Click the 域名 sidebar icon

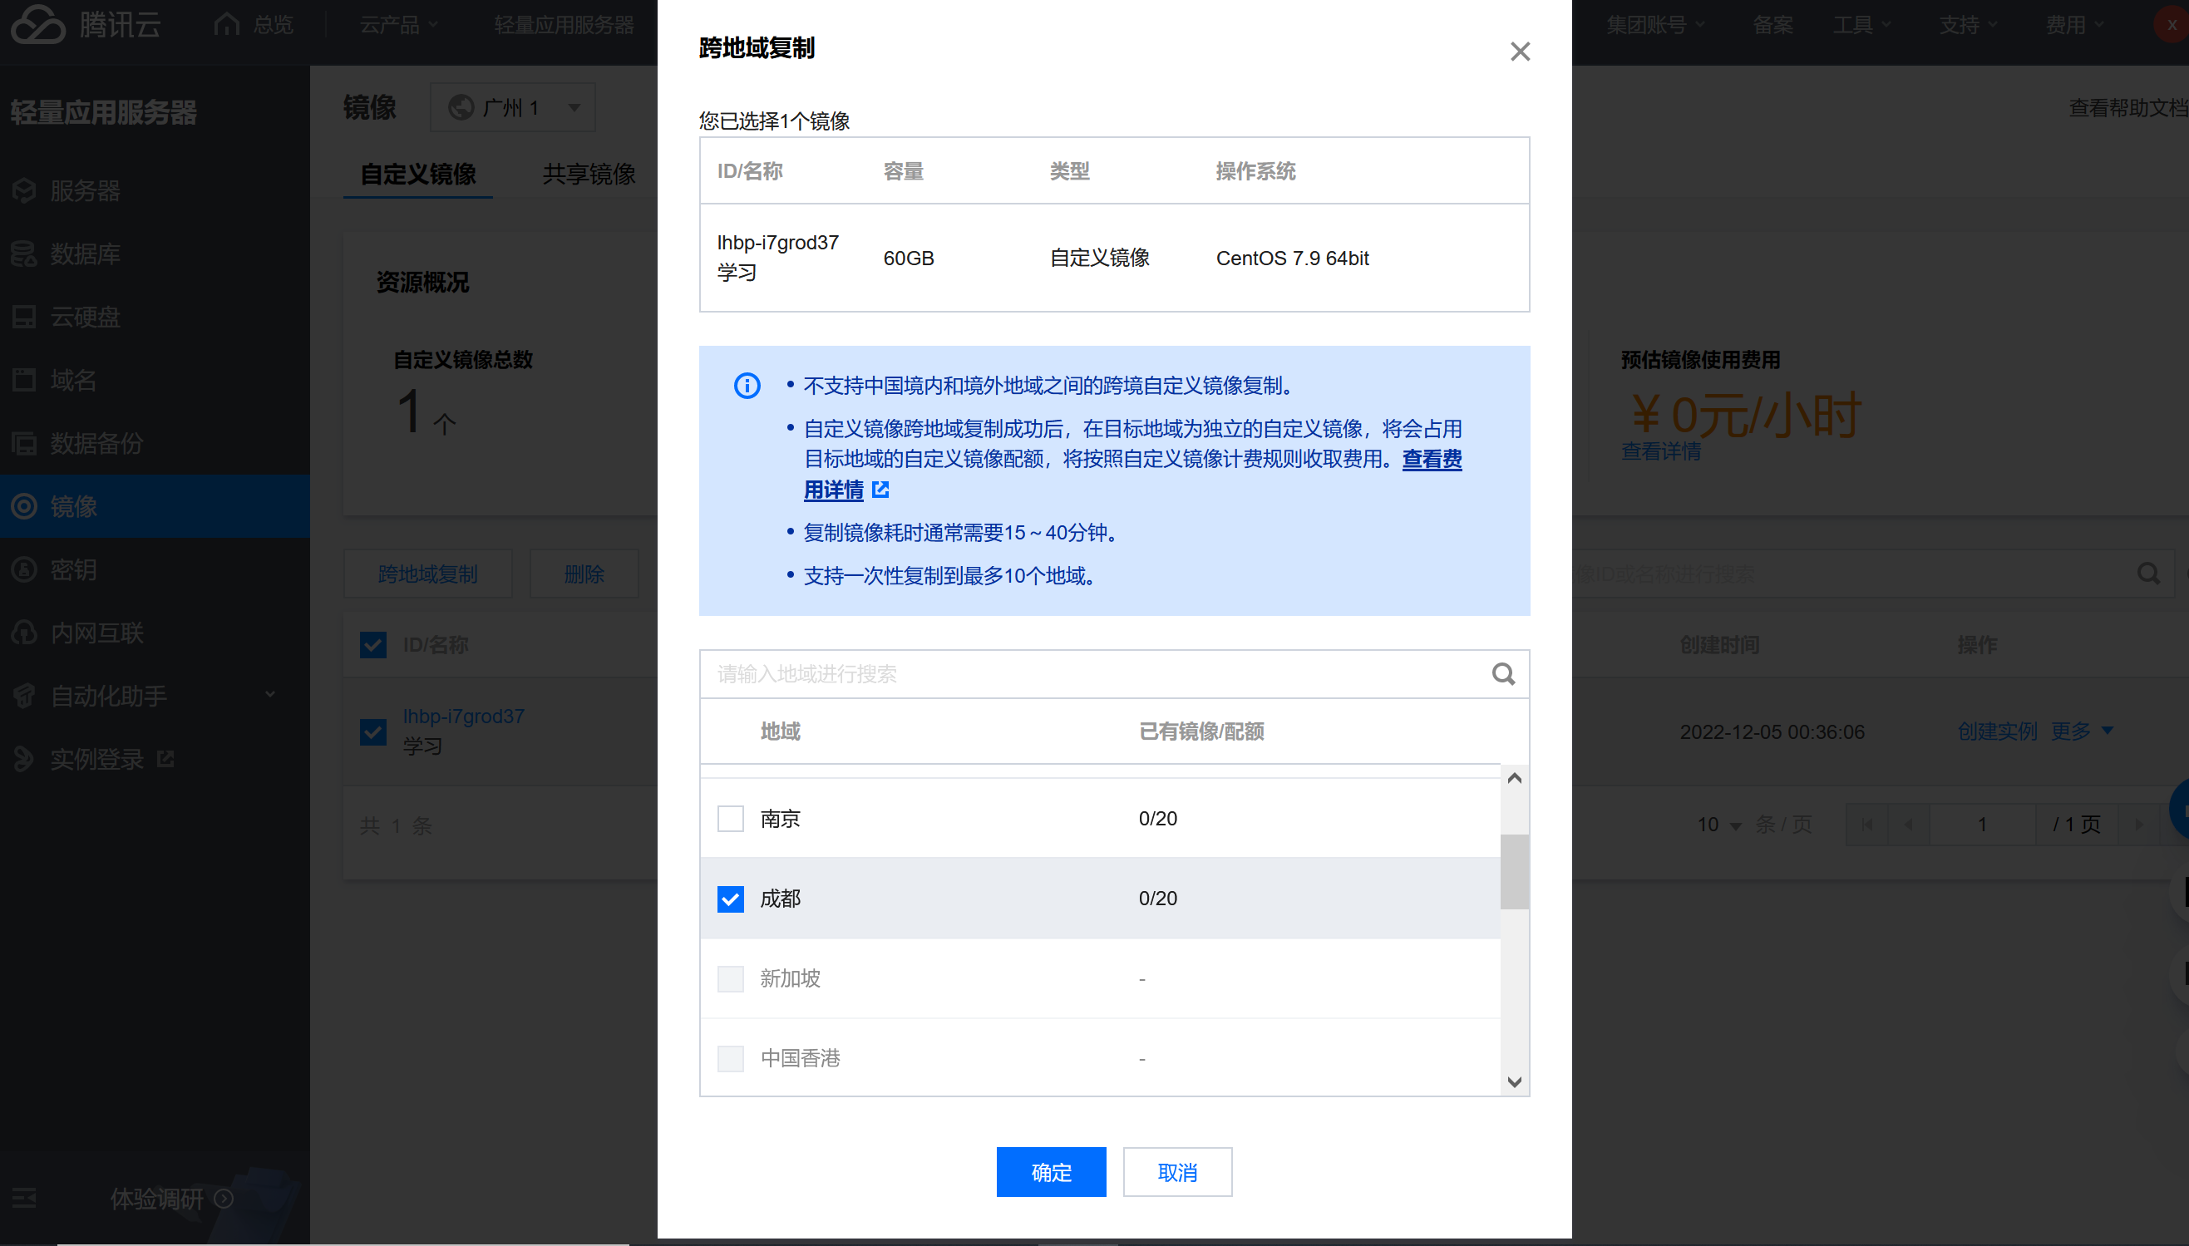(24, 380)
